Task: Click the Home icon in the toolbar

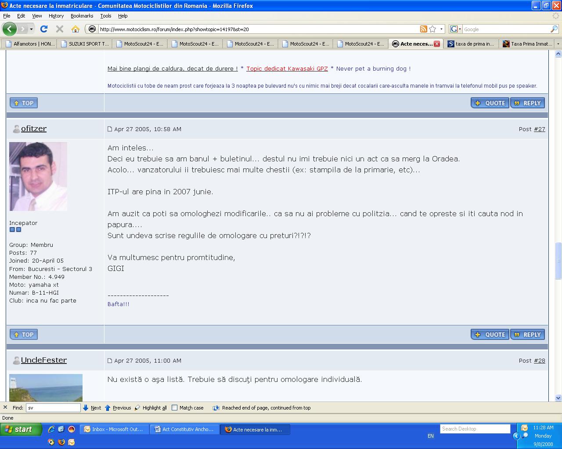Action: tap(76, 29)
